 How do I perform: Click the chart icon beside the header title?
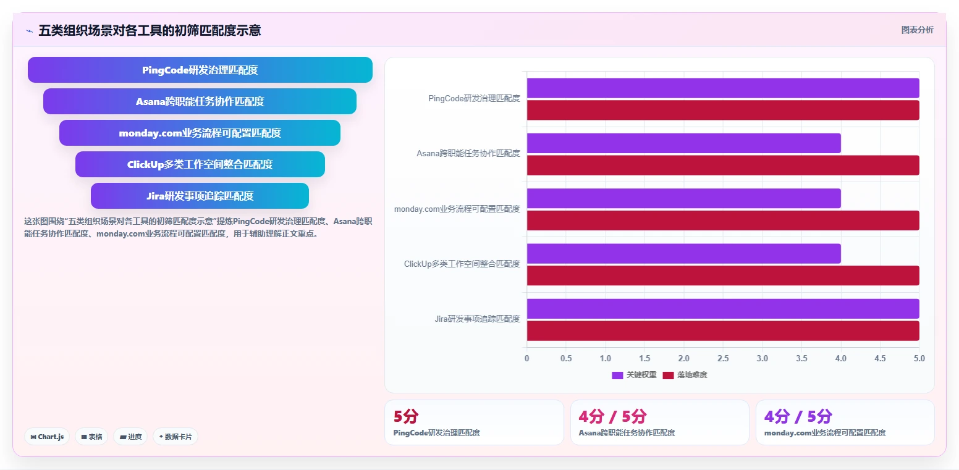[x=29, y=30]
